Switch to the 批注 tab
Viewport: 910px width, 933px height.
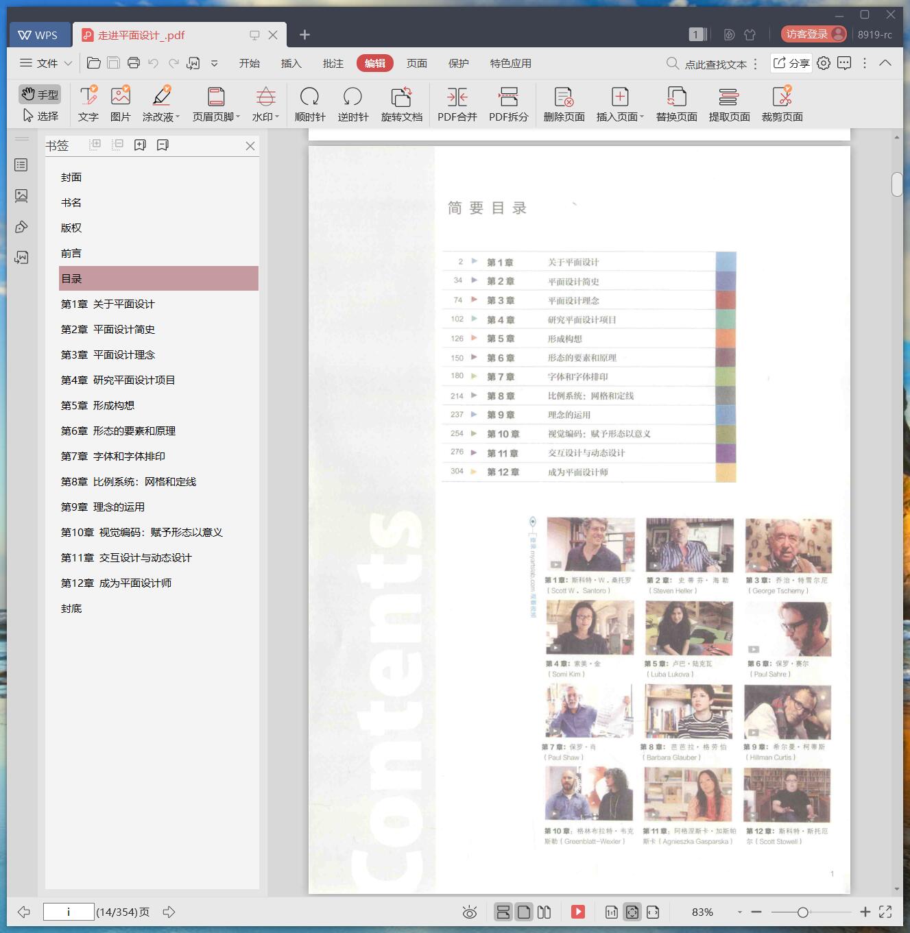tap(333, 63)
